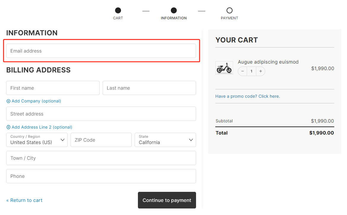Click the Continue to payment button
Image resolution: width=347 pixels, height=215 pixels.
click(x=167, y=200)
